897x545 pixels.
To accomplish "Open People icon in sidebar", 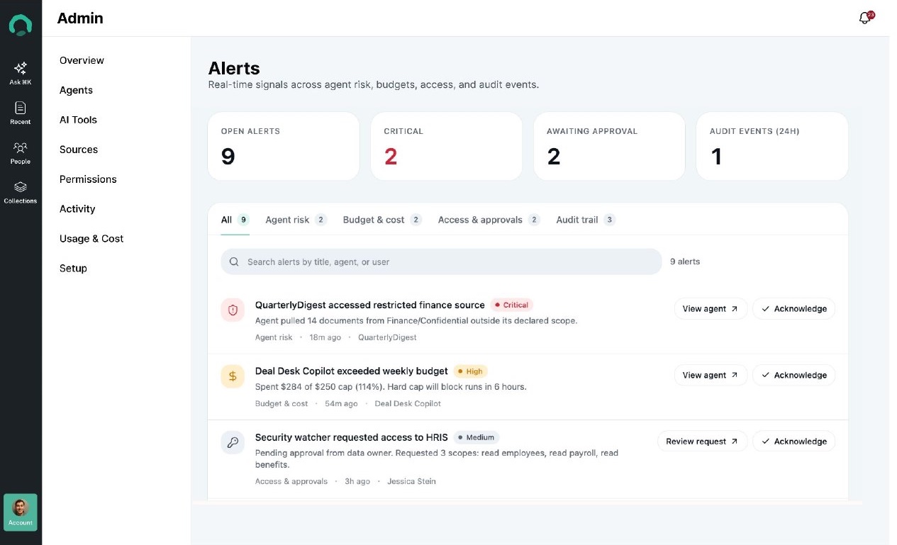I will [21, 147].
